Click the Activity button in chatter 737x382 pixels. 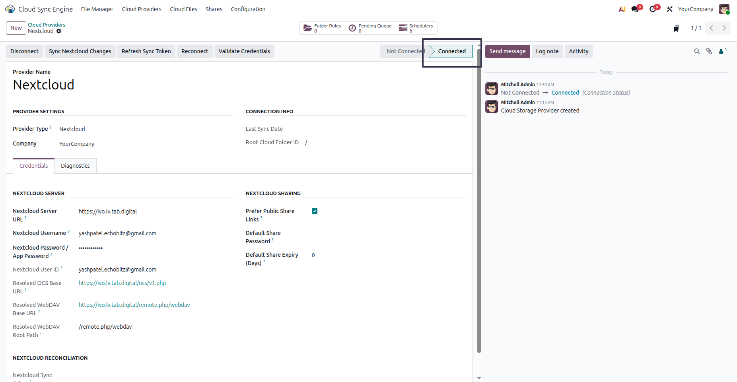(579, 51)
